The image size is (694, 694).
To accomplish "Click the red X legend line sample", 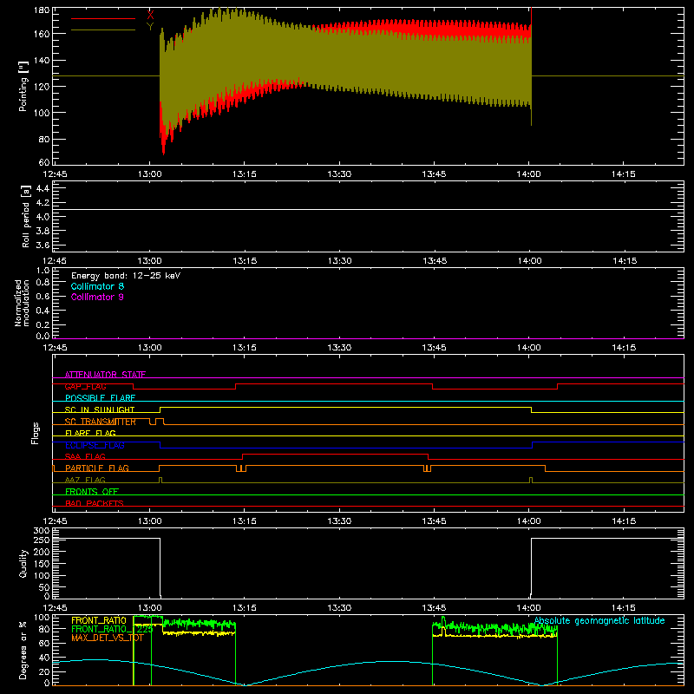I will [103, 18].
